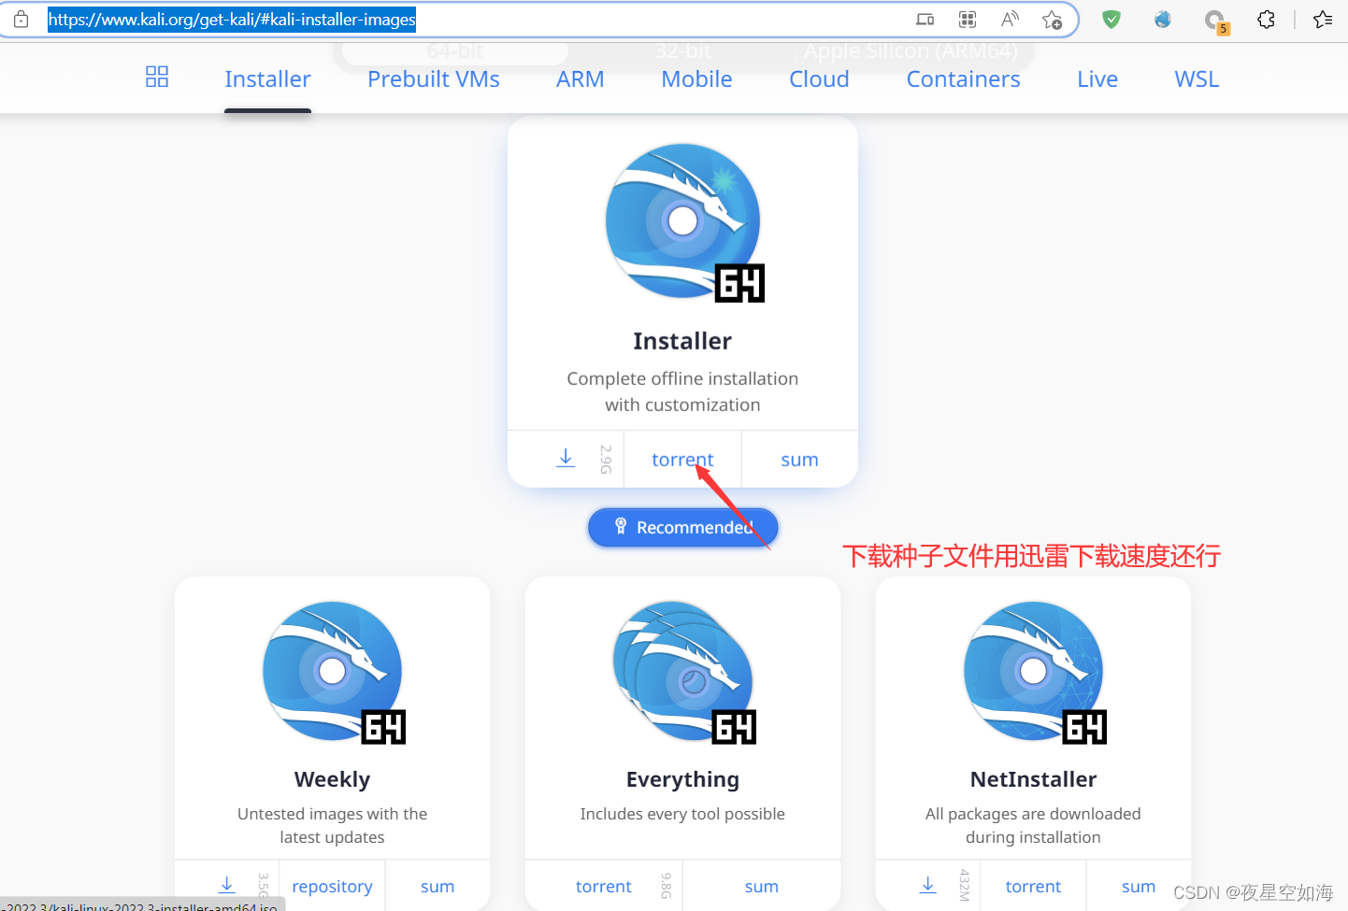Switch to the Installer tab
Screen dimensions: 1348x911
tap(267, 79)
